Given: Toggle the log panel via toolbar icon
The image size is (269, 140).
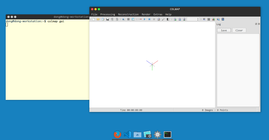Looking at the screenshot, I should [x=204, y=19].
